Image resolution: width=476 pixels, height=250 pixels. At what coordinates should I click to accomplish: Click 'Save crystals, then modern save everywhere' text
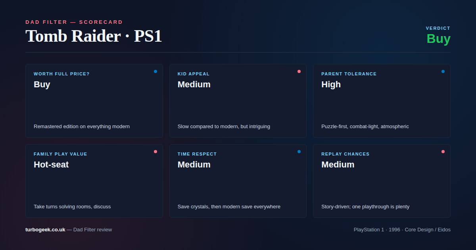229,207
